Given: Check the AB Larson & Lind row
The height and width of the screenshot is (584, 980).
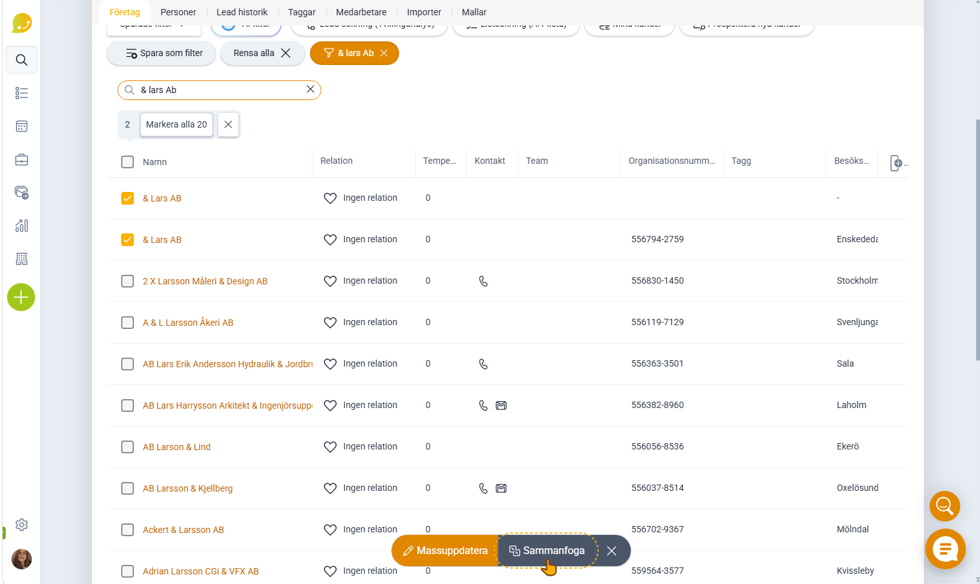Looking at the screenshot, I should [128, 447].
